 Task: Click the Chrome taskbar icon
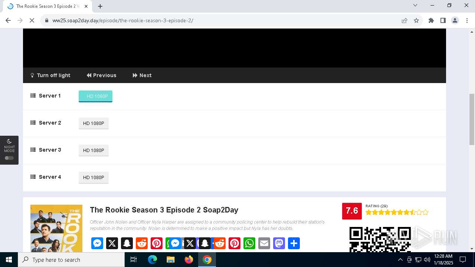[207, 260]
